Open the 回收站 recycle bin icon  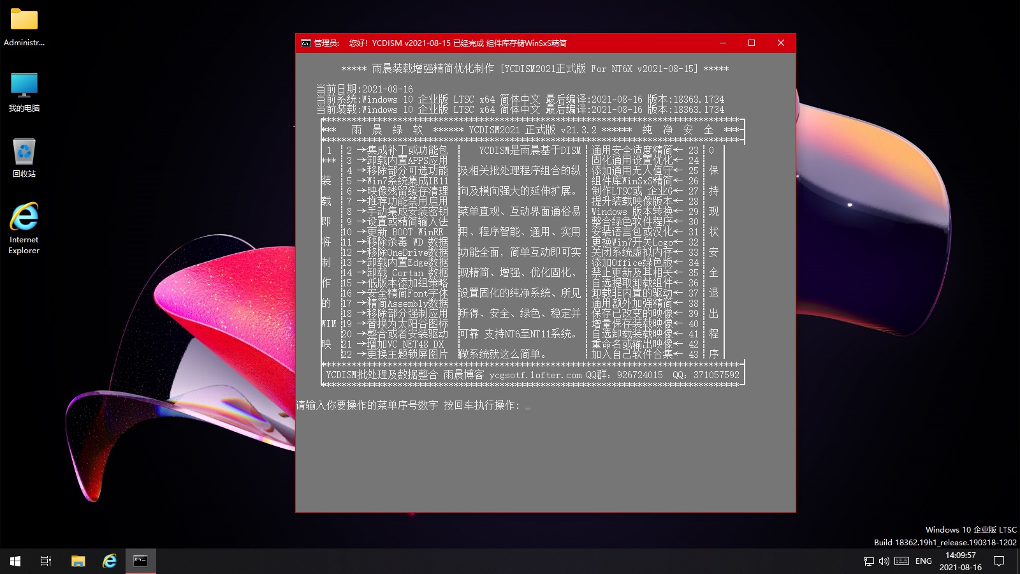24,157
